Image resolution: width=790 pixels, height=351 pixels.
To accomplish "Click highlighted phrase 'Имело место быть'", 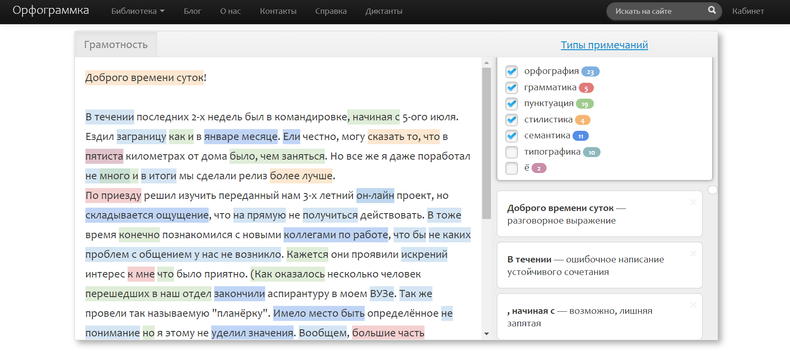I will click(x=319, y=313).
